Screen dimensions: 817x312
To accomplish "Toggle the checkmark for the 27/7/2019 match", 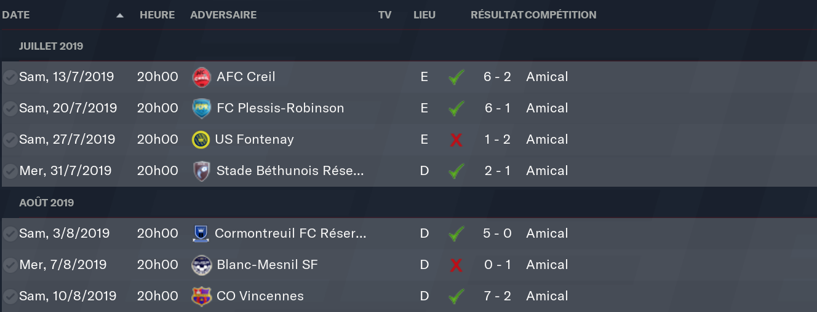I will 10,140.
